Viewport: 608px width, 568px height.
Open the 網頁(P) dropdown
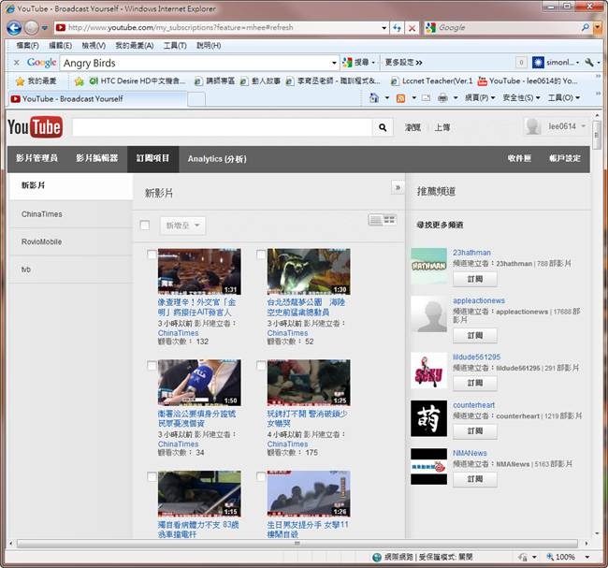coord(480,97)
